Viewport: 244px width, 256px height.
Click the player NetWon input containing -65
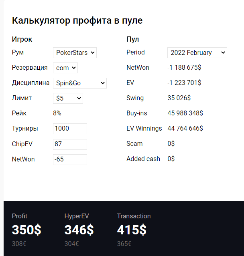tap(70, 159)
